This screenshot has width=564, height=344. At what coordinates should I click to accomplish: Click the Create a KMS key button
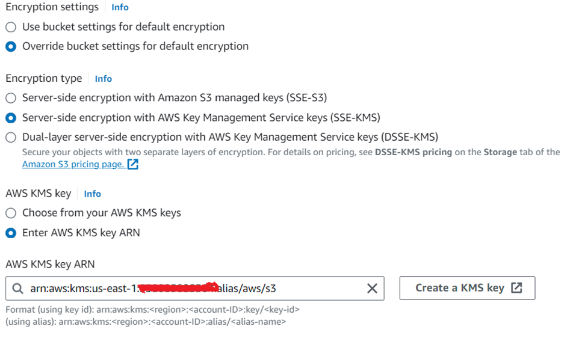(x=467, y=288)
